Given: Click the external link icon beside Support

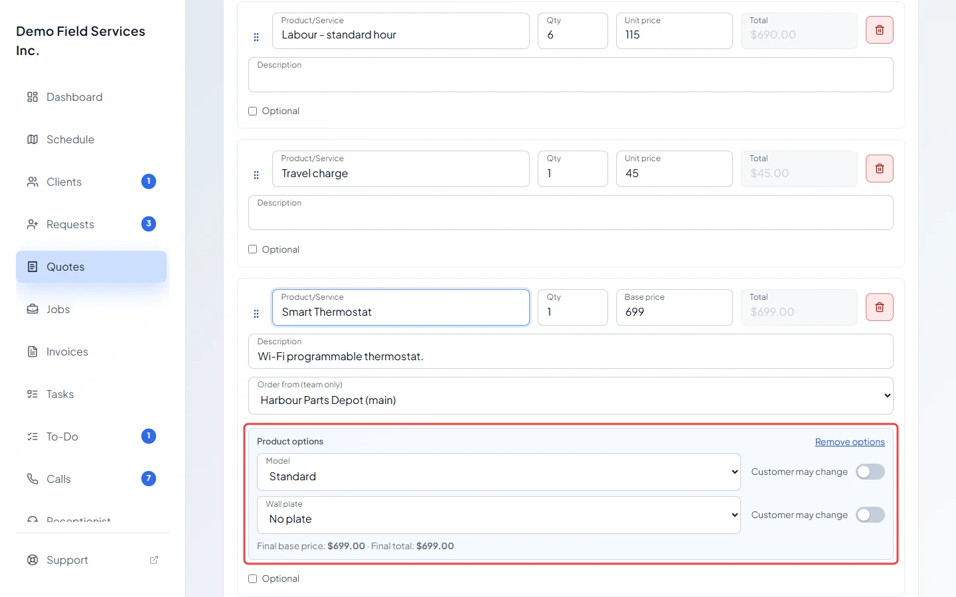Looking at the screenshot, I should tap(154, 560).
